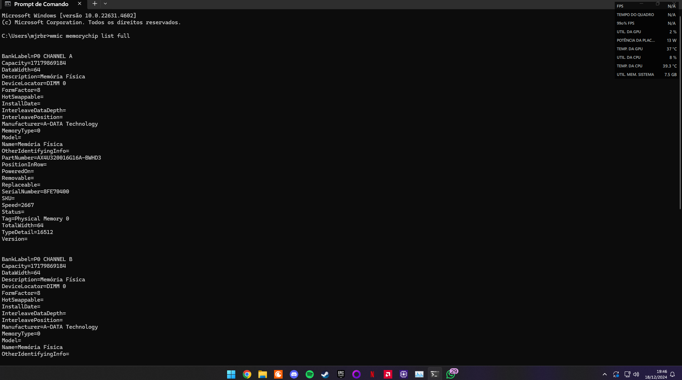The height and width of the screenshot is (380, 682).
Task: Close the Prompt de Comando tab
Action: click(x=79, y=4)
